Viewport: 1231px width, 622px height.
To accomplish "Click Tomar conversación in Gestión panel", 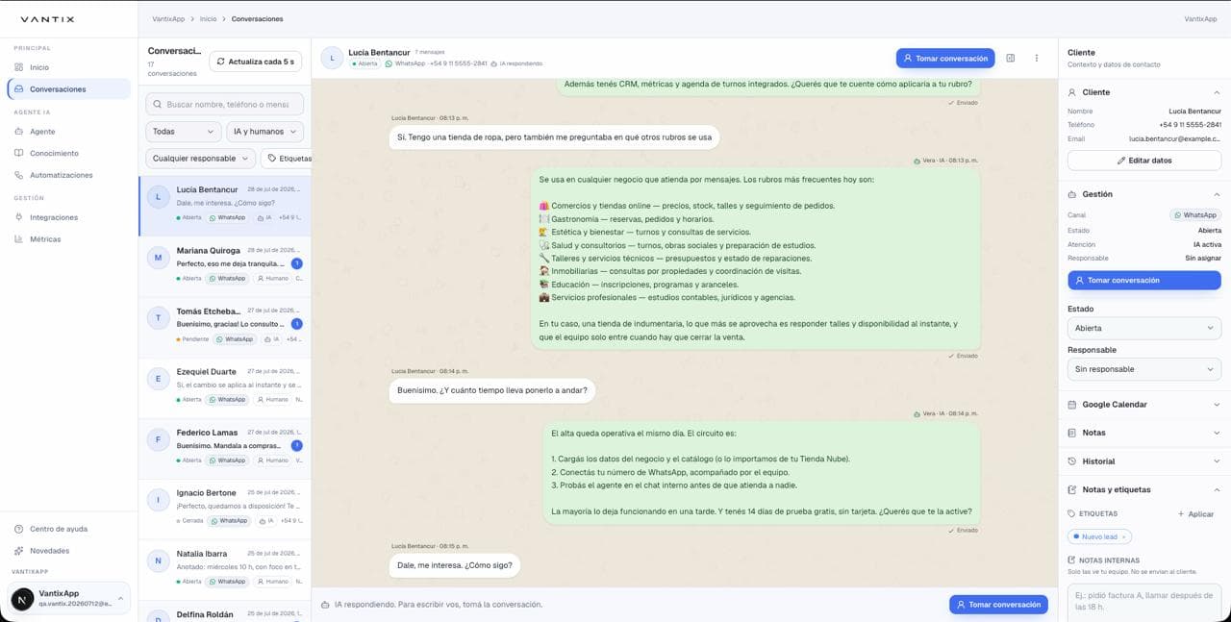I will tap(1144, 281).
